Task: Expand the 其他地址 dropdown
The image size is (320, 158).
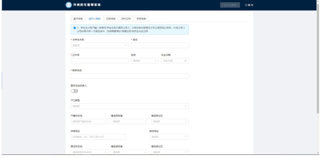Action: [169, 137]
